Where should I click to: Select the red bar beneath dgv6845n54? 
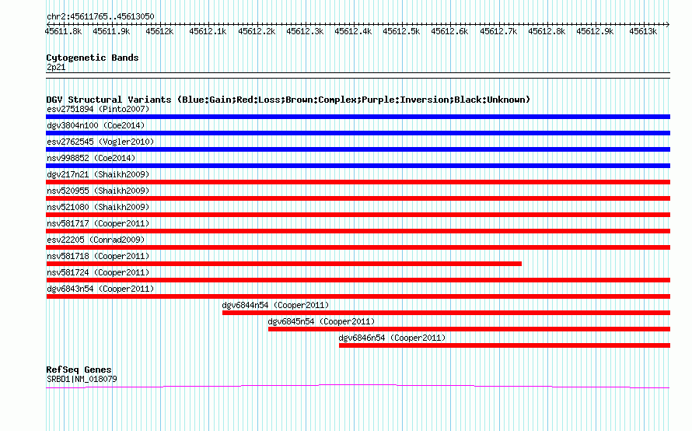tap(469, 329)
